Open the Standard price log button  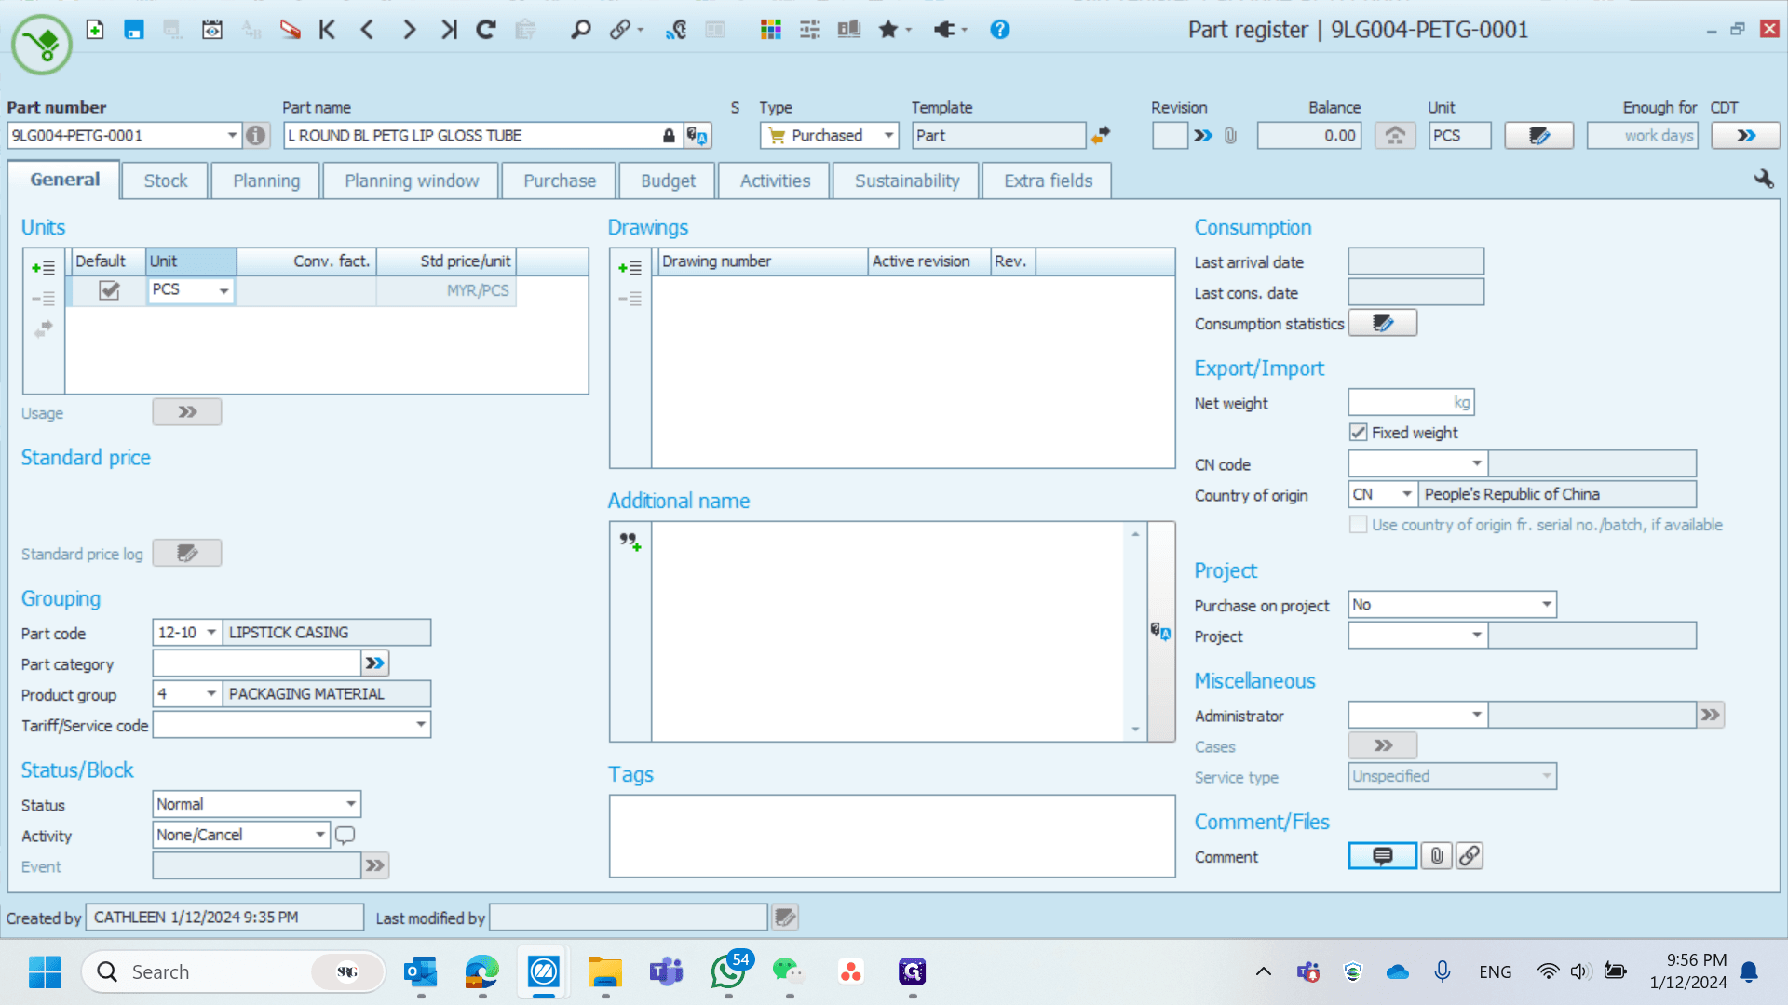(x=187, y=554)
